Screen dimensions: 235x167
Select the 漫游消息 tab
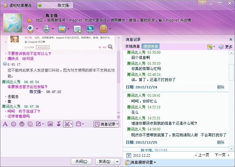point(151,46)
